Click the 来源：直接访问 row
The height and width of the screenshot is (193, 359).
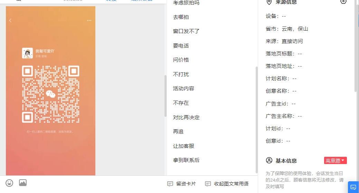284,41
